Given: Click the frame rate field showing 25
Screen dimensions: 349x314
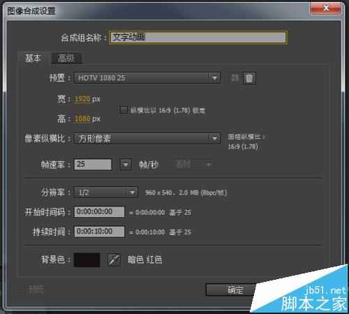Looking at the screenshot, I should click(93, 164).
